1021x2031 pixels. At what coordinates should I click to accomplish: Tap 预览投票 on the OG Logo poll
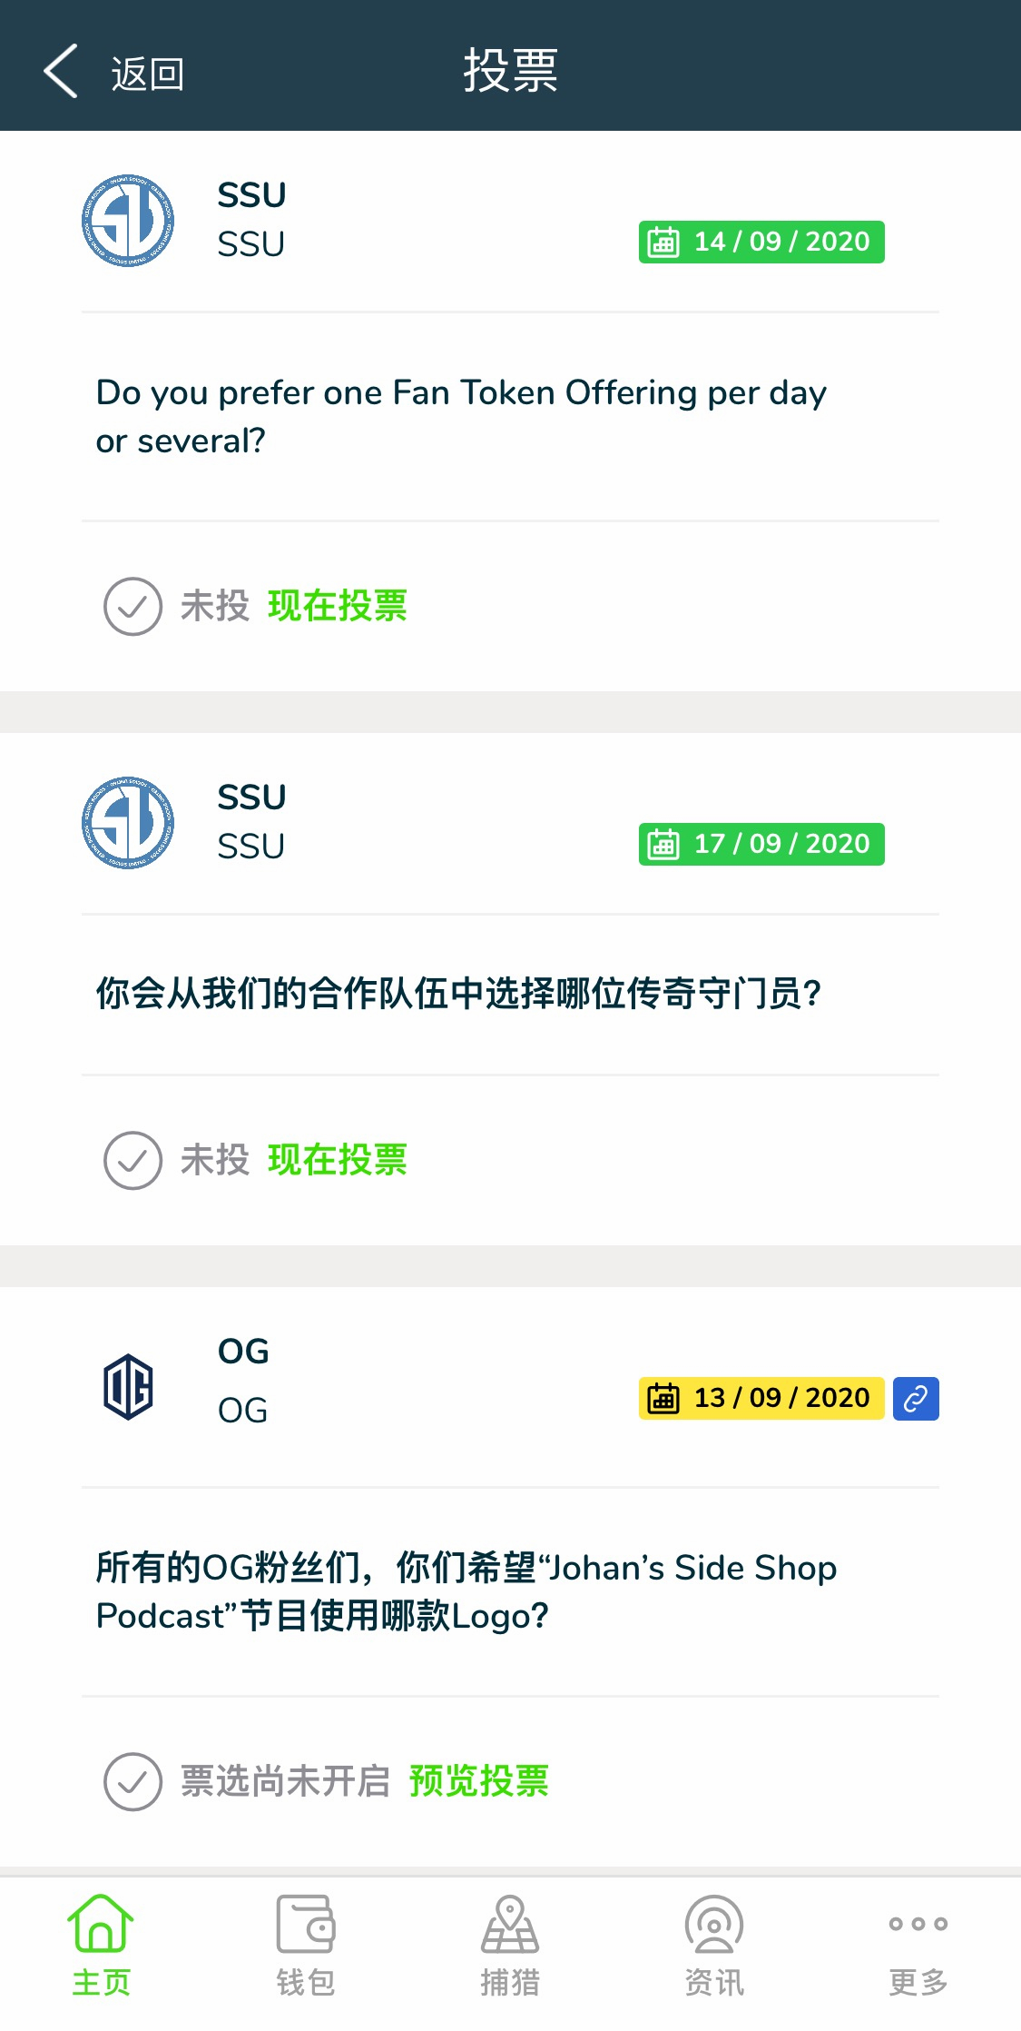(479, 1780)
